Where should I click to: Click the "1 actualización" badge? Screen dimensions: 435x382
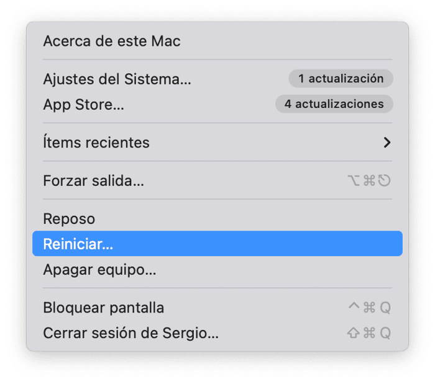[x=341, y=79]
